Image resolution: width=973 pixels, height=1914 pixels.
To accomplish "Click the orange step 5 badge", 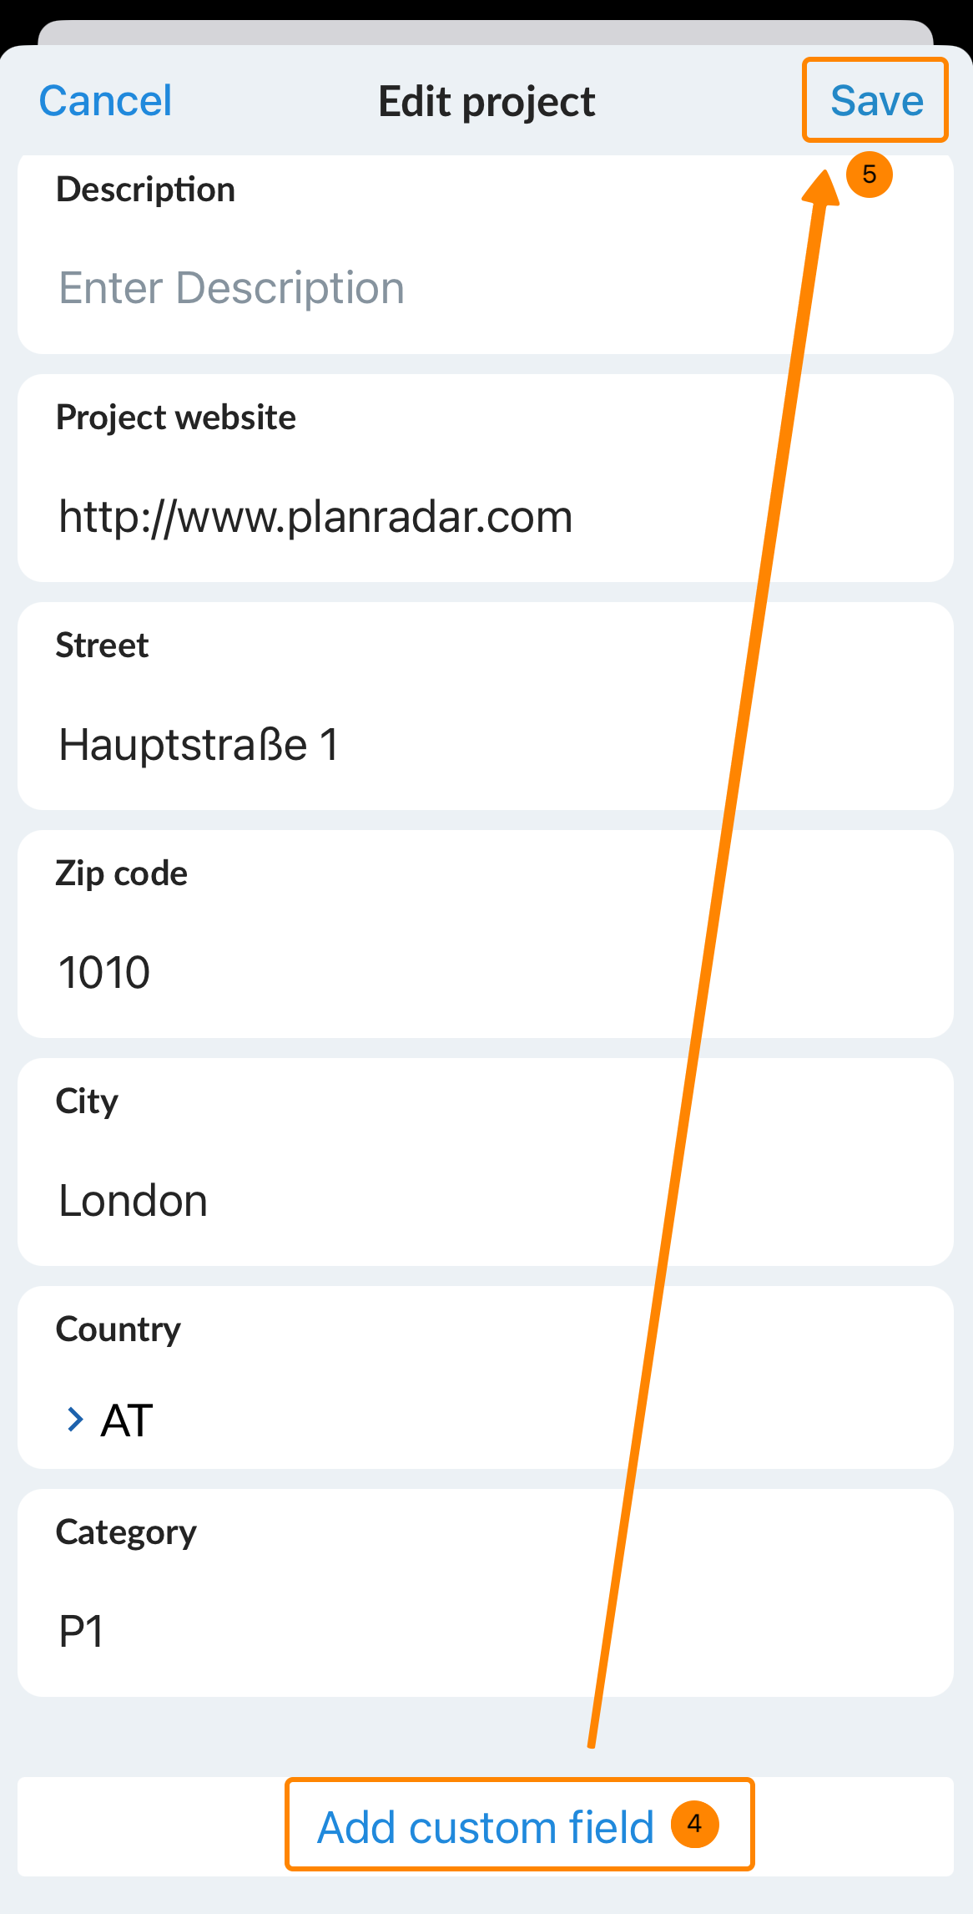I will tap(870, 175).
